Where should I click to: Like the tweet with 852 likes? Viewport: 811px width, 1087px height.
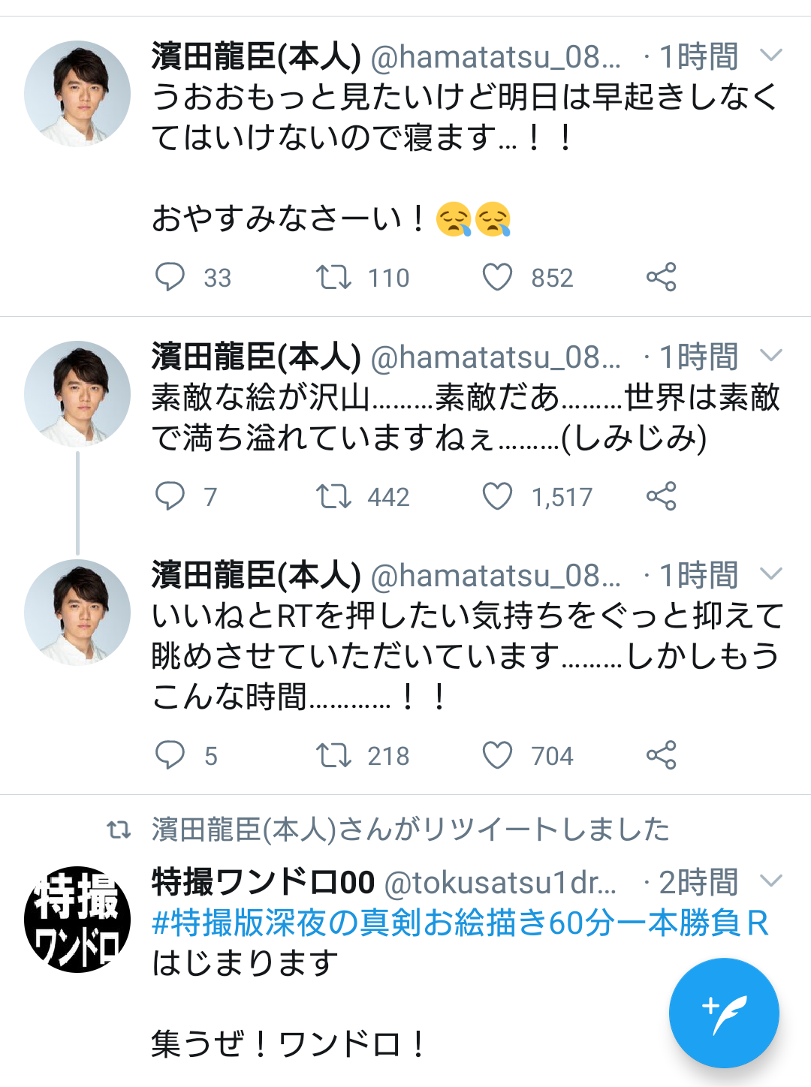pos(497,277)
